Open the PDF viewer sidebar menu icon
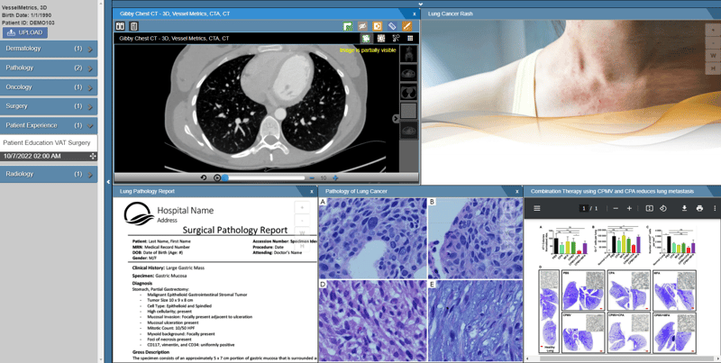 coord(536,208)
